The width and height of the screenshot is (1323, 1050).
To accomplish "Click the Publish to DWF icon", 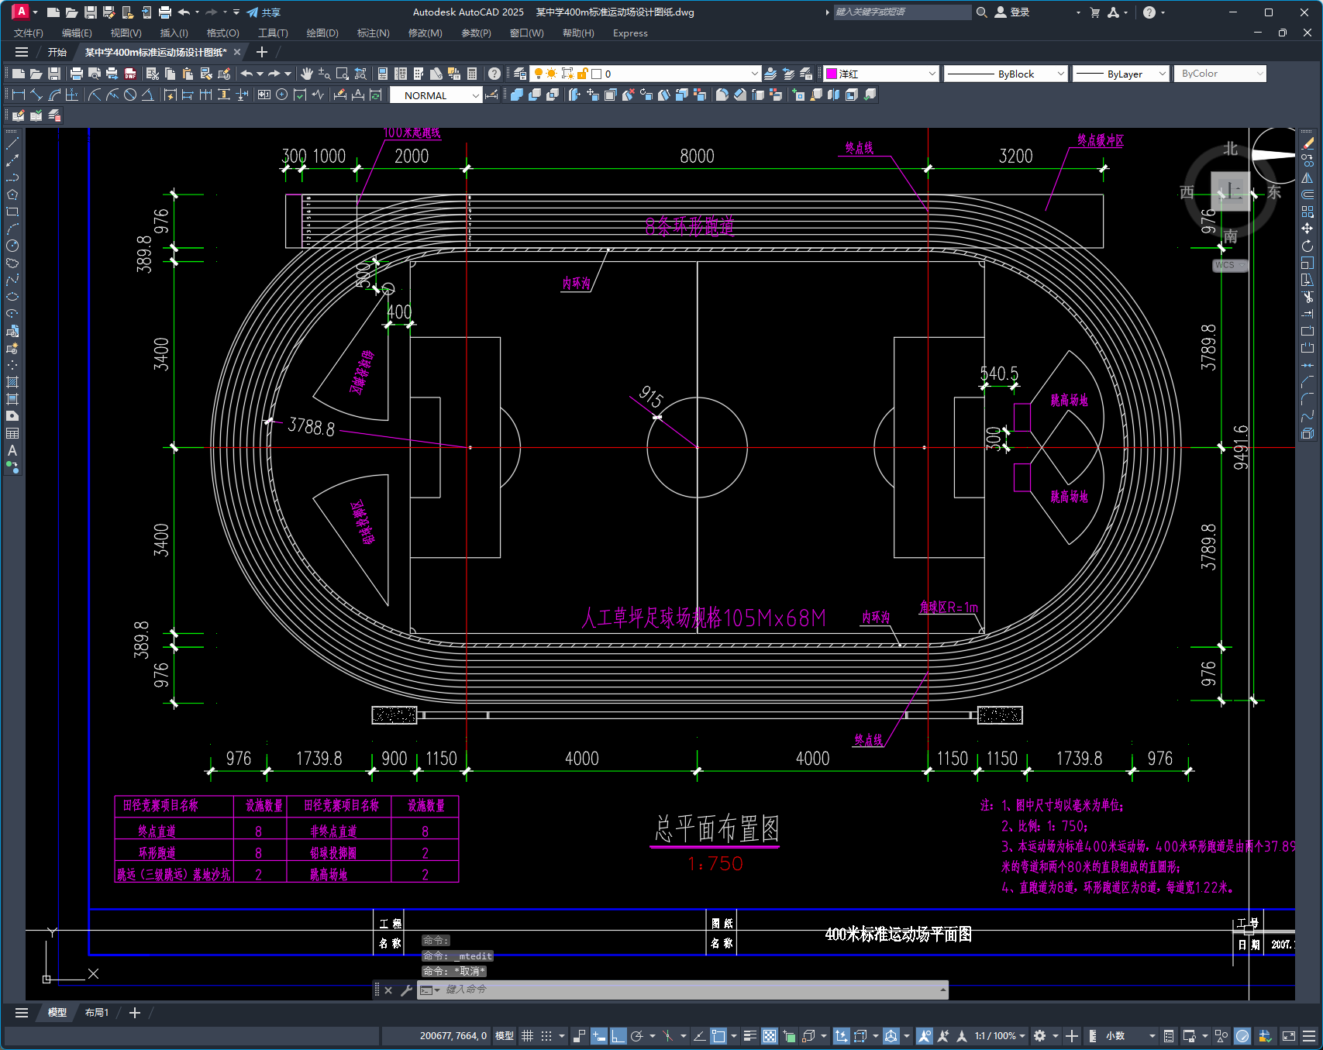I will click(130, 74).
